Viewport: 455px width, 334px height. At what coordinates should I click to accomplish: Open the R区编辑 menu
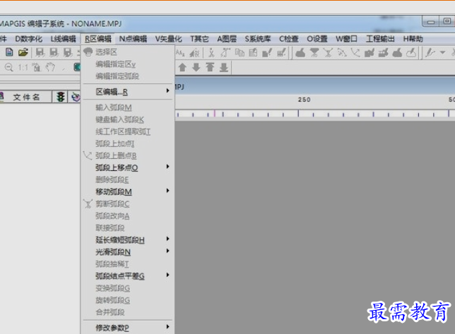click(98, 39)
